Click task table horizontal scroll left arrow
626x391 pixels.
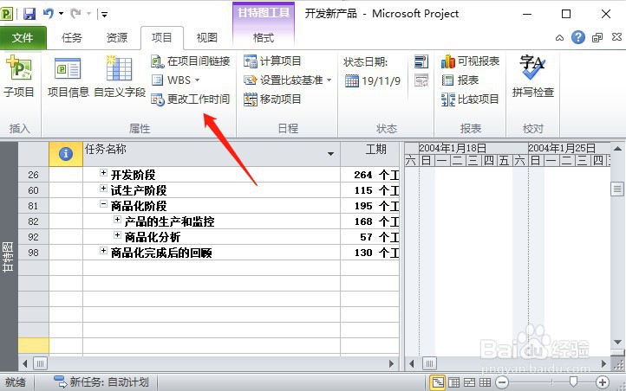tap(25, 363)
